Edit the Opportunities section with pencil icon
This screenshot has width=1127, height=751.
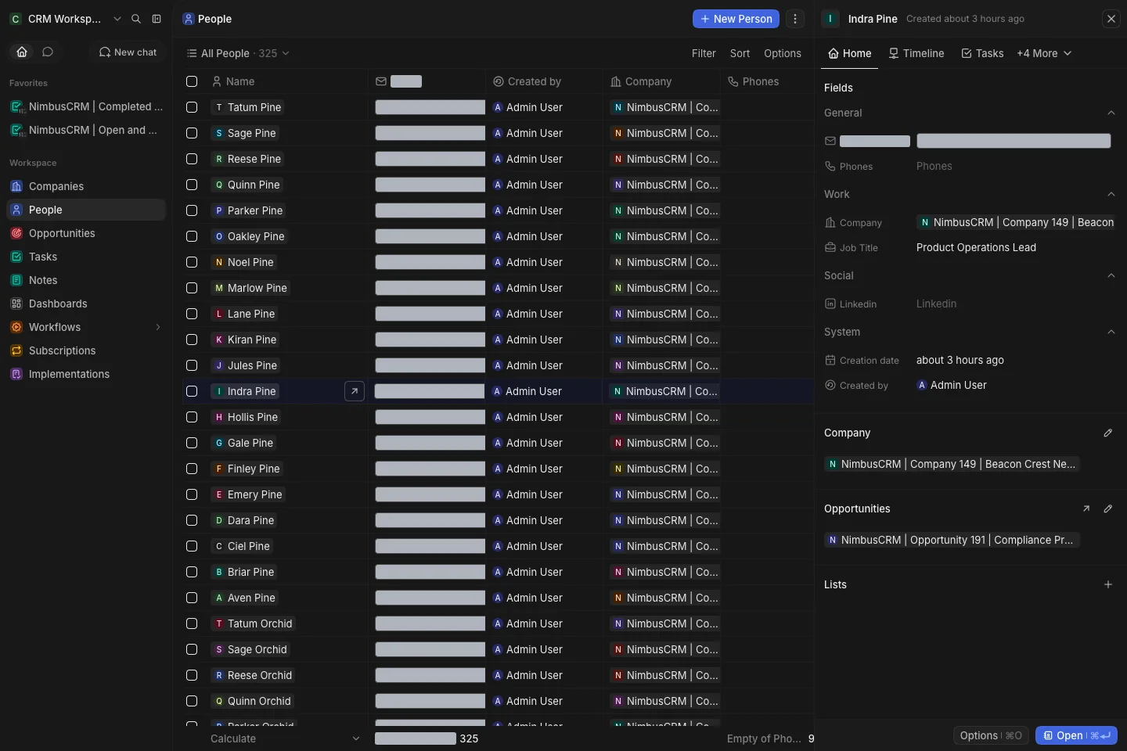1108,508
